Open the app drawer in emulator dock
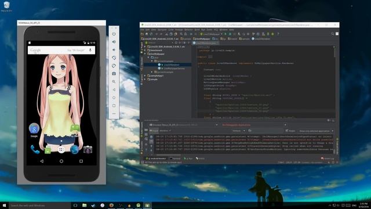Image resolution: width=371 pixels, height=209 pixels. tap(61, 150)
